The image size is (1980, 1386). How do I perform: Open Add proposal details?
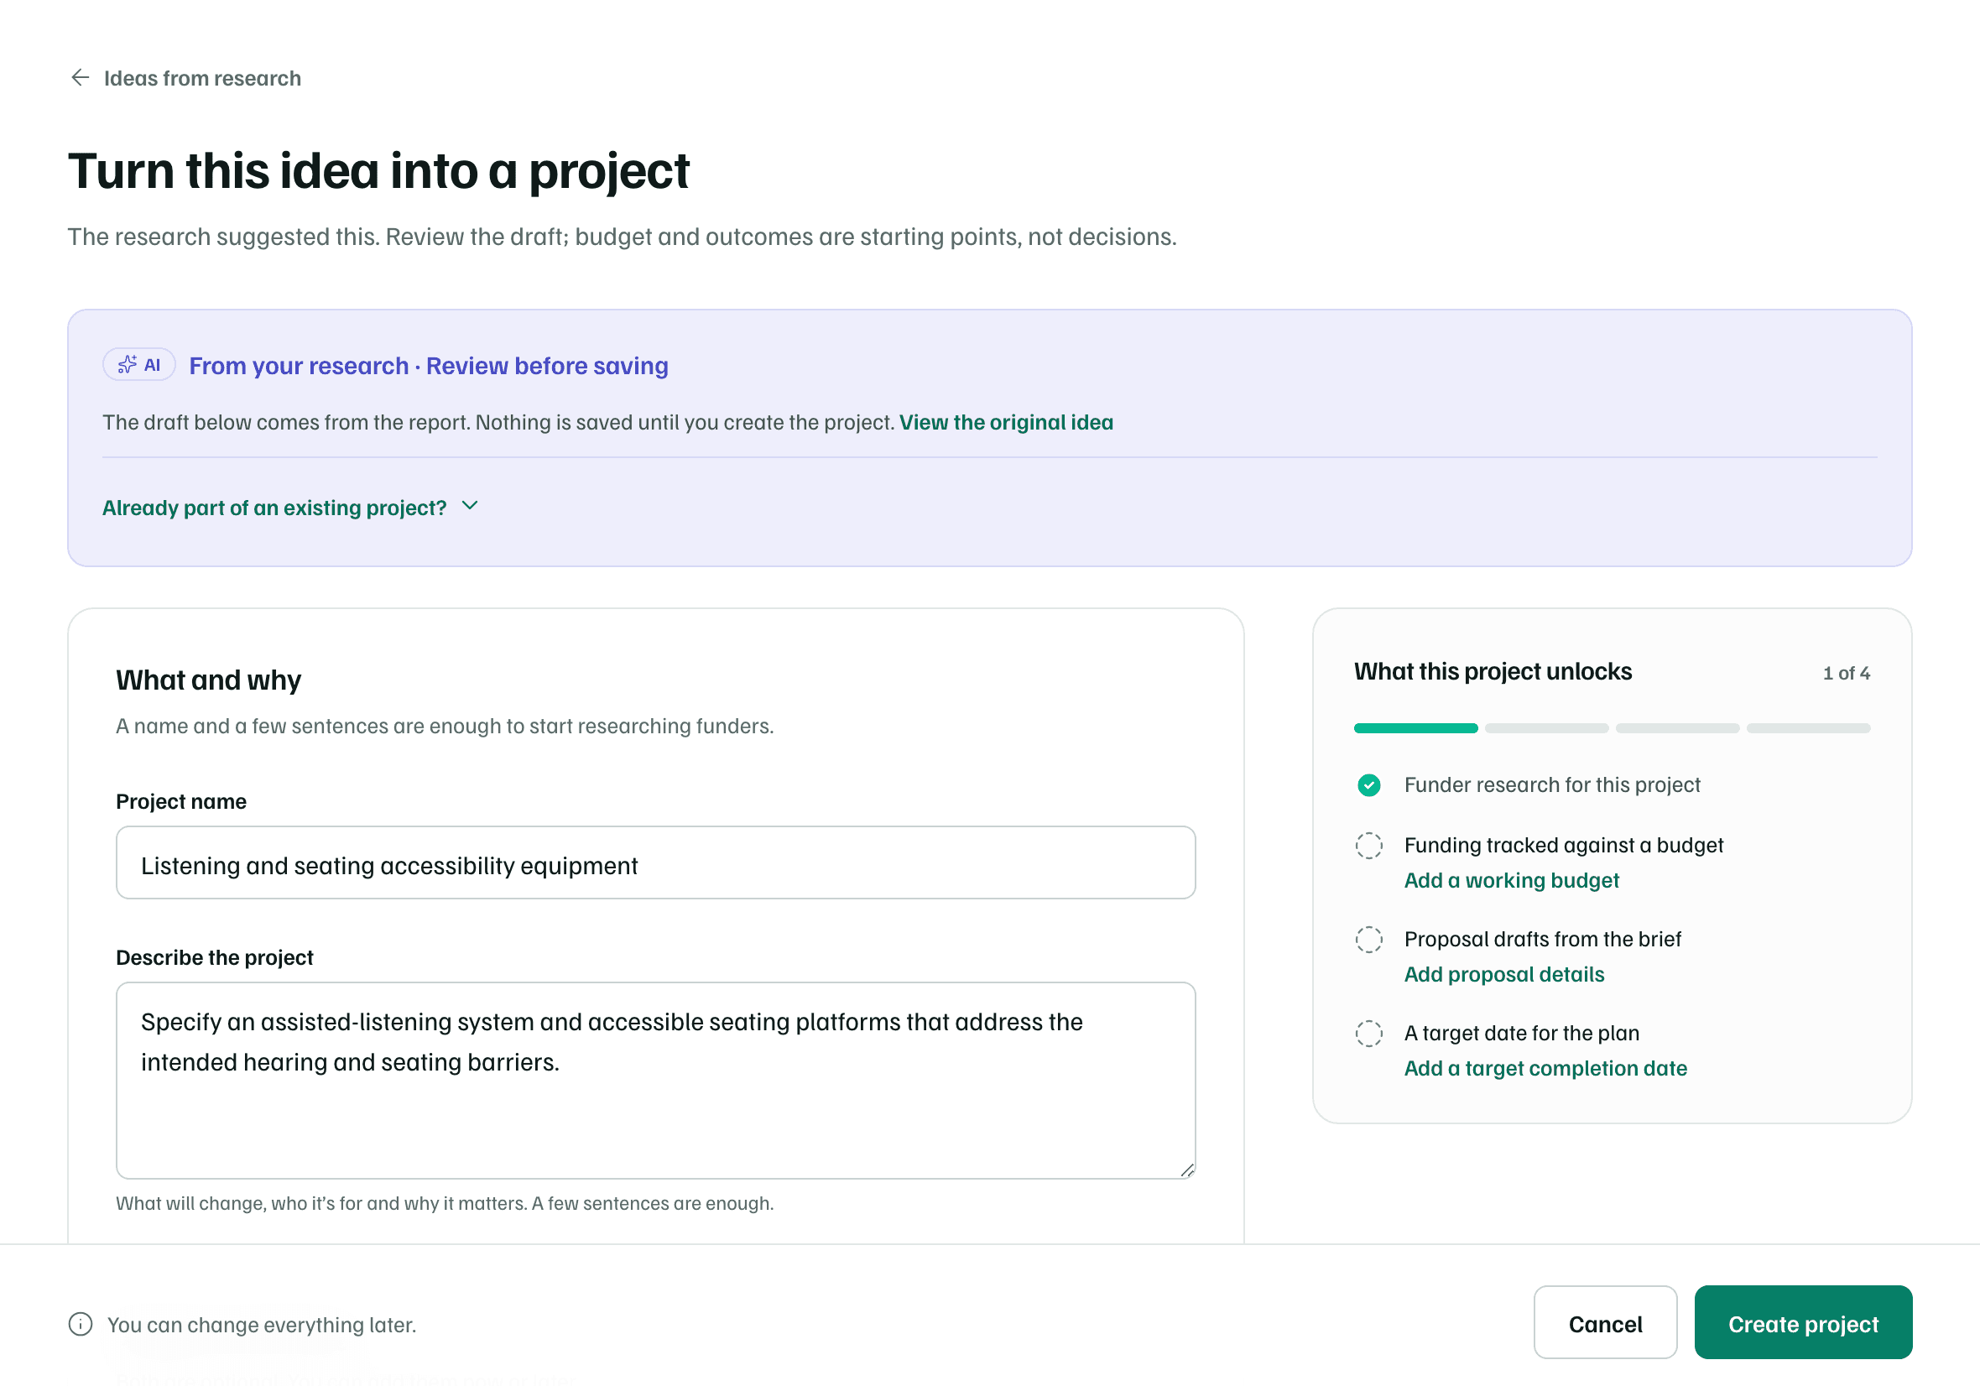pyautogui.click(x=1504, y=974)
